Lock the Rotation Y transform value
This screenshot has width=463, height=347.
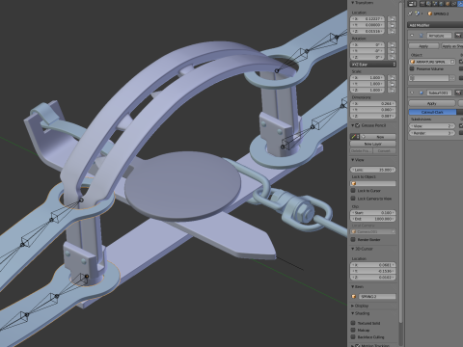[392, 51]
